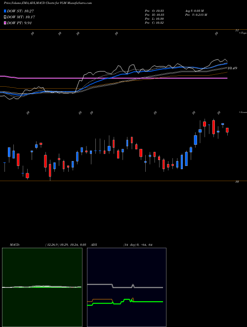Click the blue DOW ST legend swatch
Image resolution: width=247 pixels, height=327 pixels.
pos(5,11)
